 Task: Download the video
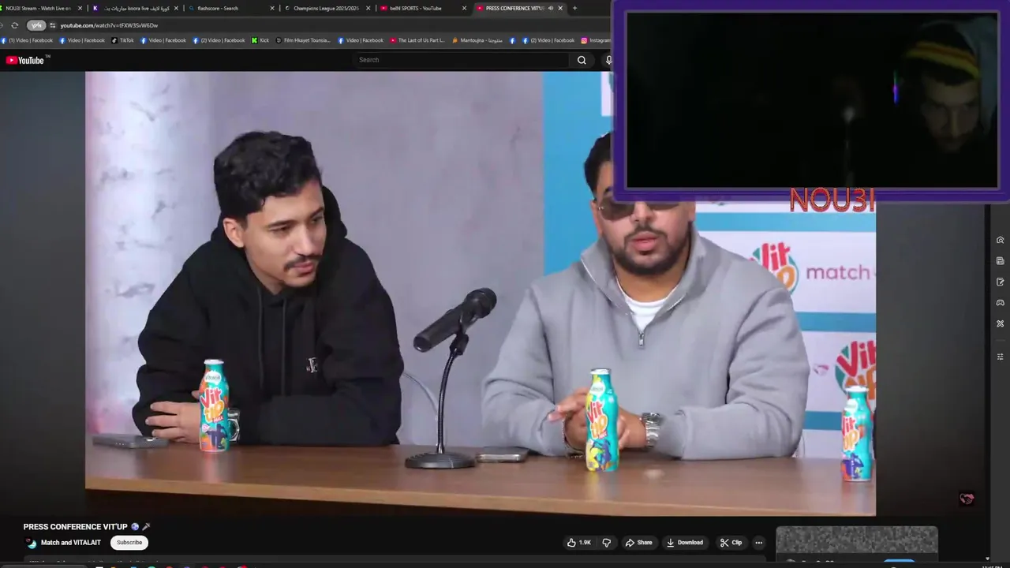[684, 543]
